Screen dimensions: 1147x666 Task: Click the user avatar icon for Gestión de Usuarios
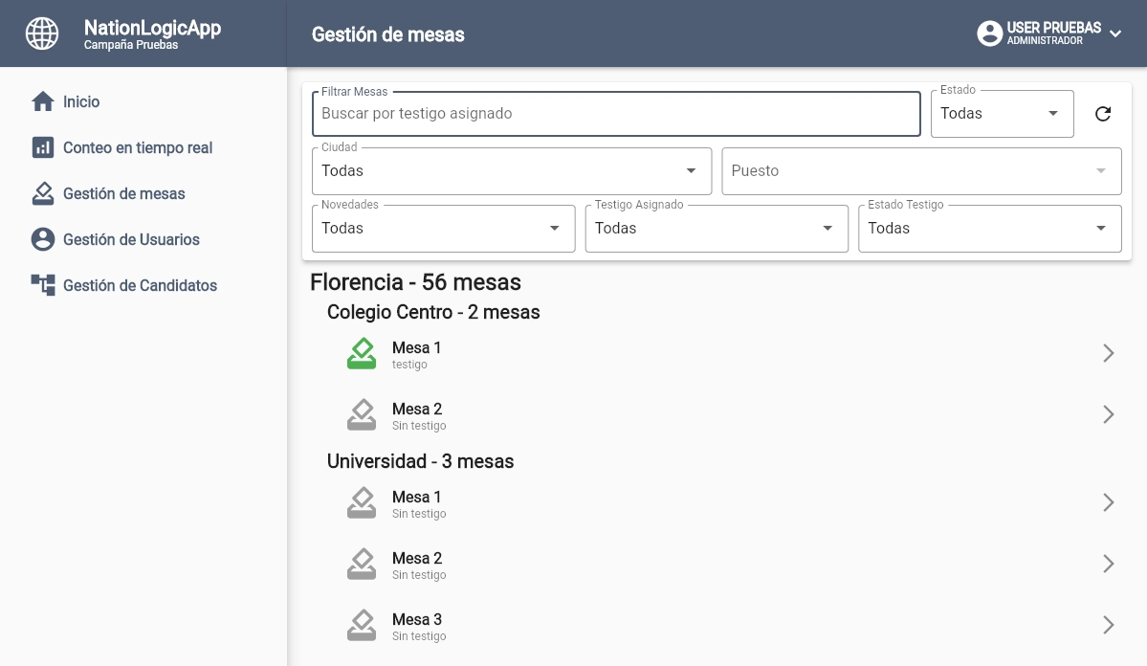point(42,239)
